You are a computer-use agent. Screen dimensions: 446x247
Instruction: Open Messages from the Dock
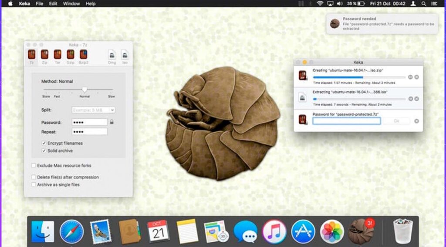pos(246,232)
